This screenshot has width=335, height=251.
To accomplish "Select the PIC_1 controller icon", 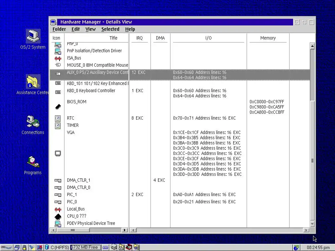I will [58, 195].
